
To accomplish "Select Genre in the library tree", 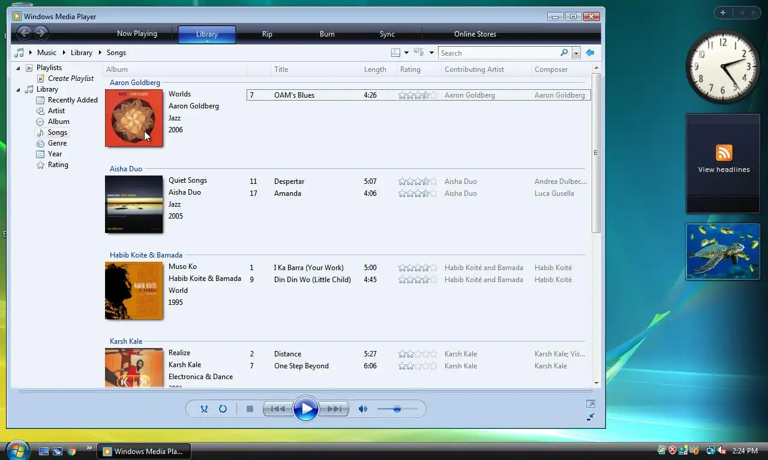I will click(57, 143).
